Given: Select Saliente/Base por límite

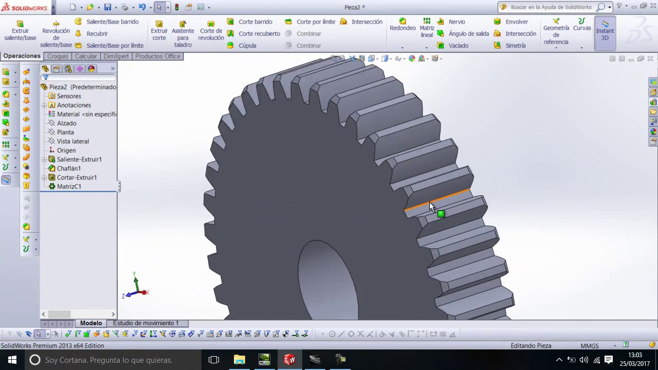Looking at the screenshot, I should click(109, 45).
